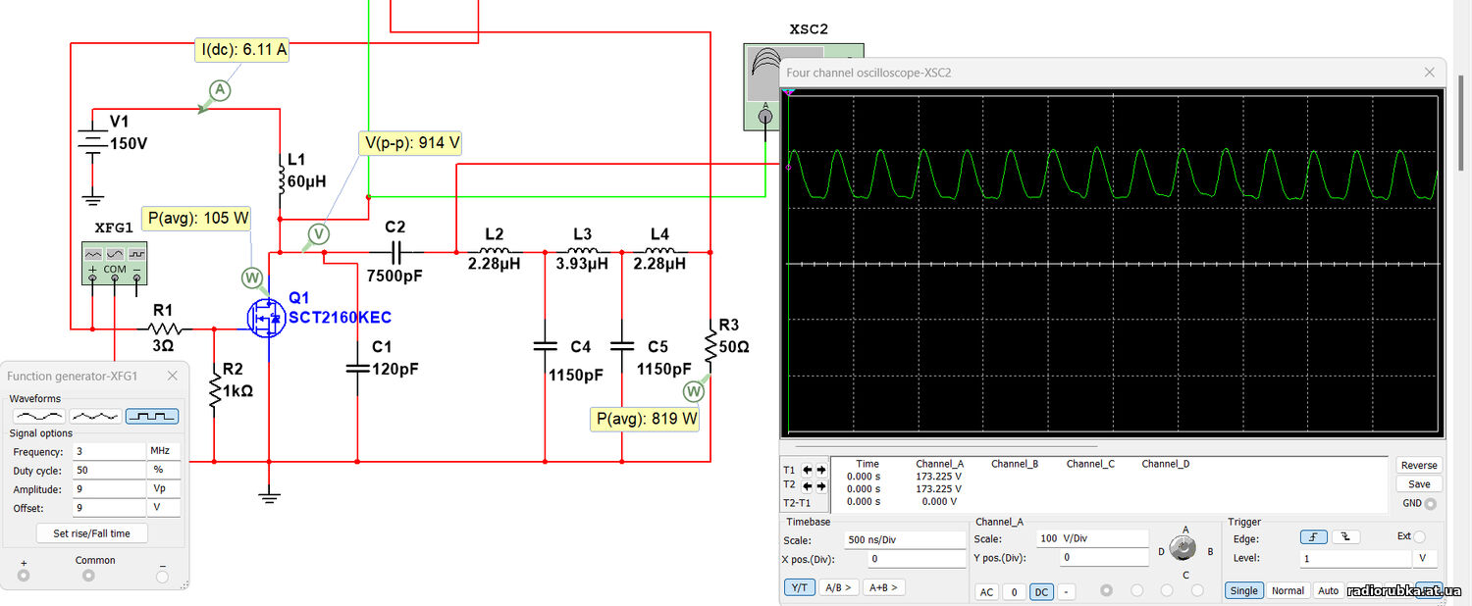Enable AC coupling on Channel A
The width and height of the screenshot is (1472, 606).
tap(987, 591)
